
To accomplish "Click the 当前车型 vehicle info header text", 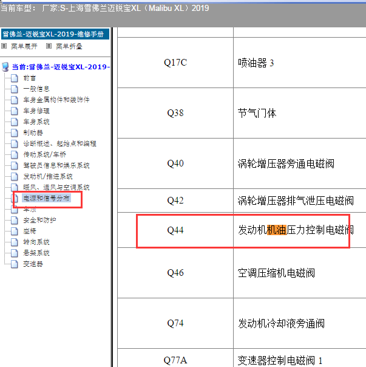I will click(x=104, y=8).
